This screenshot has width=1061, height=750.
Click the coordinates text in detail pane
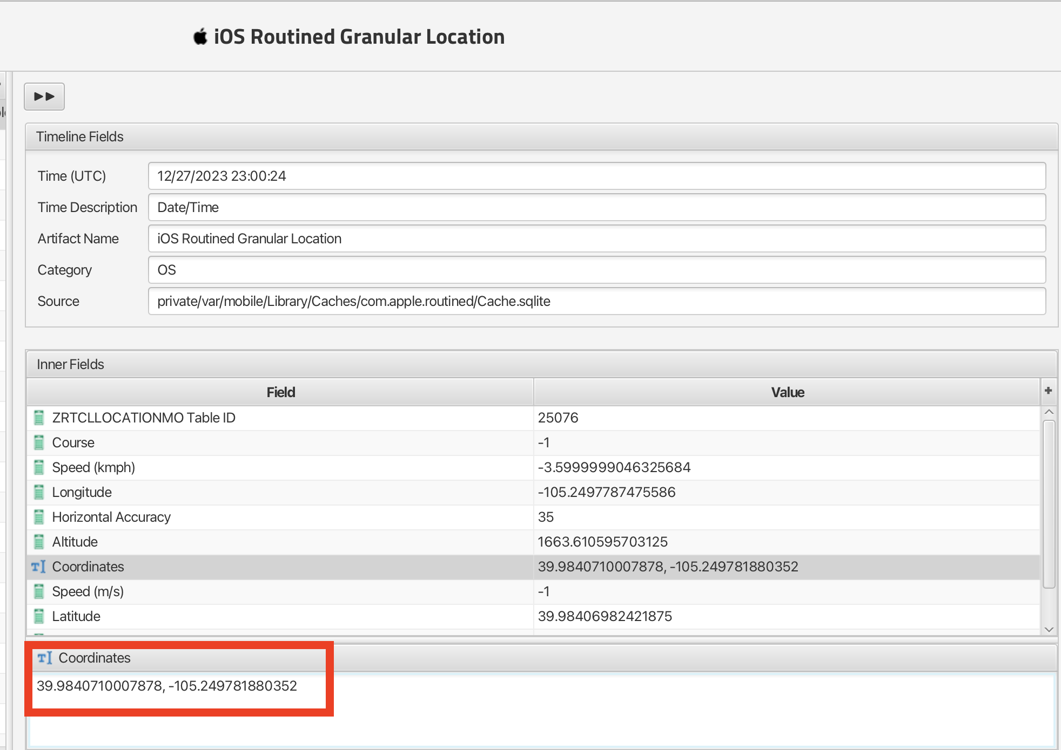point(167,686)
